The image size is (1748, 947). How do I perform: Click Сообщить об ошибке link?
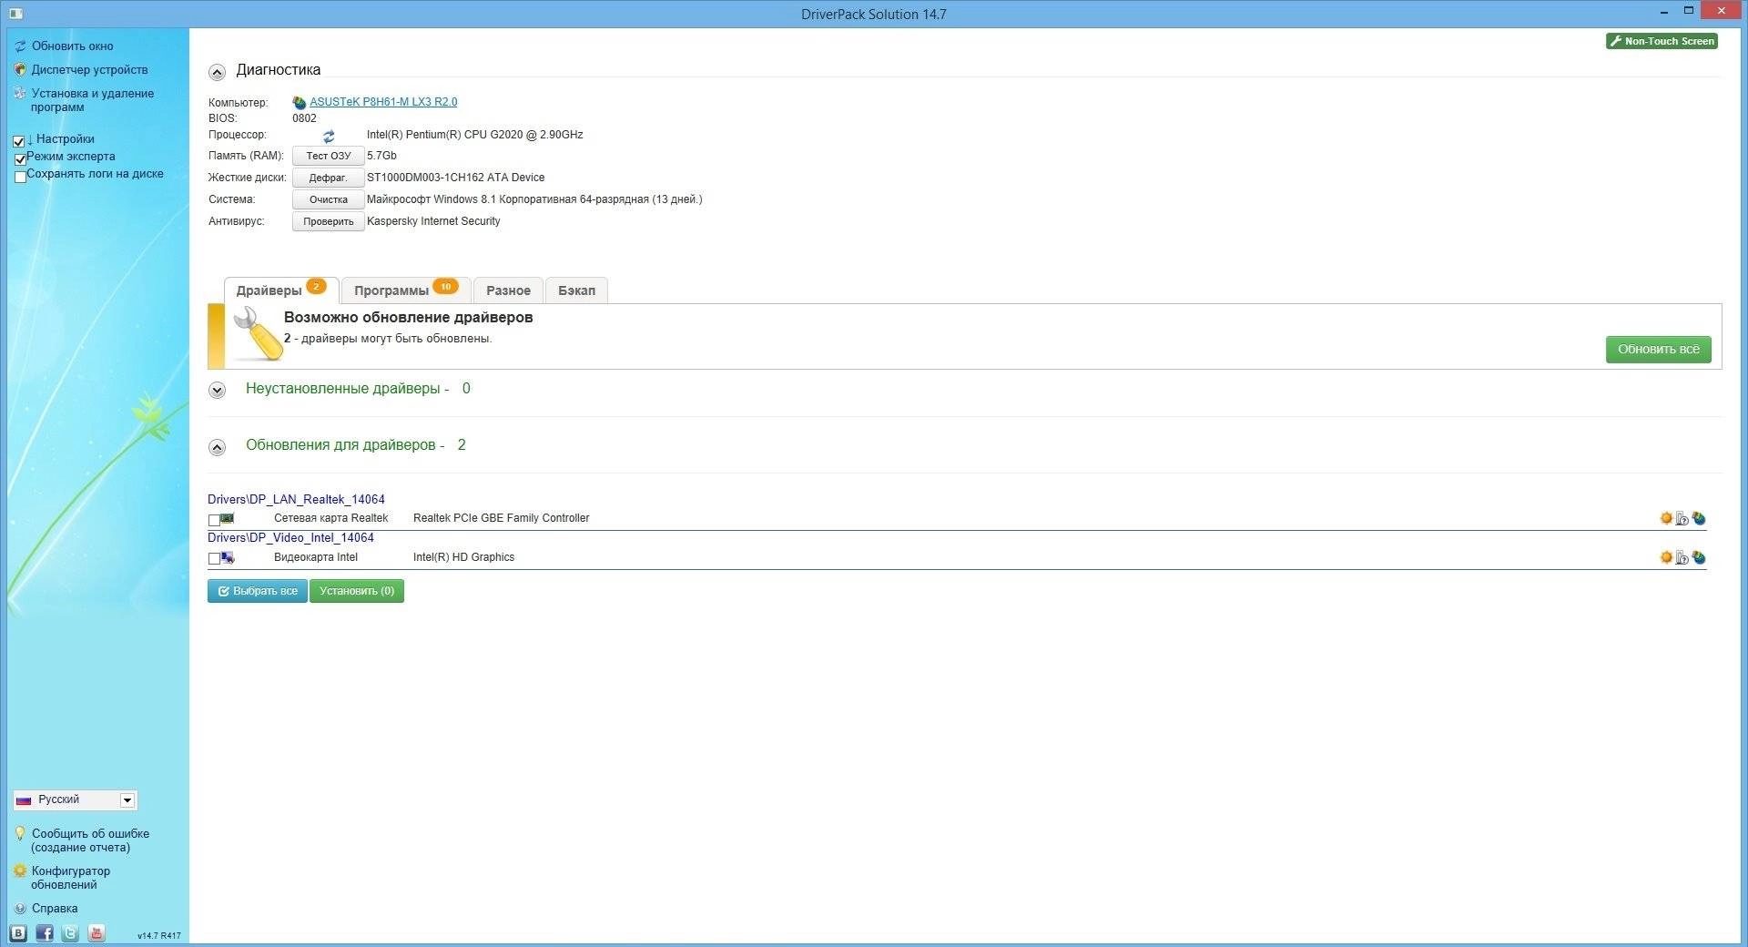(90, 840)
